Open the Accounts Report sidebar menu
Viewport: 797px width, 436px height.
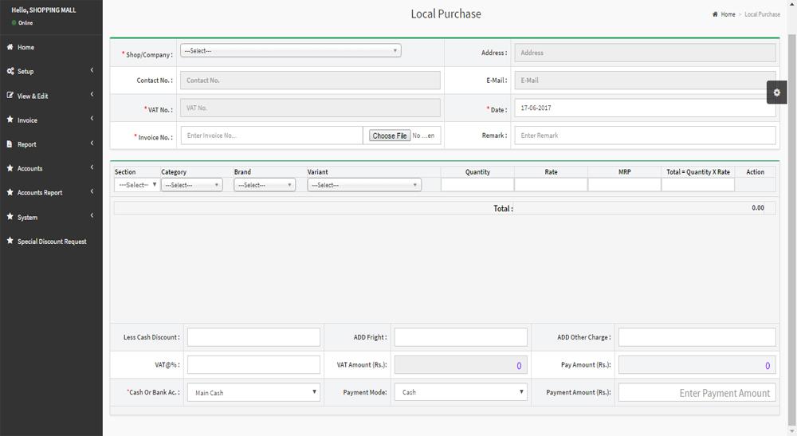click(x=40, y=193)
